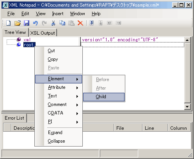Select Child in the Element submenu
Image resolution: width=194 pixels, height=159 pixels.
pos(104,97)
